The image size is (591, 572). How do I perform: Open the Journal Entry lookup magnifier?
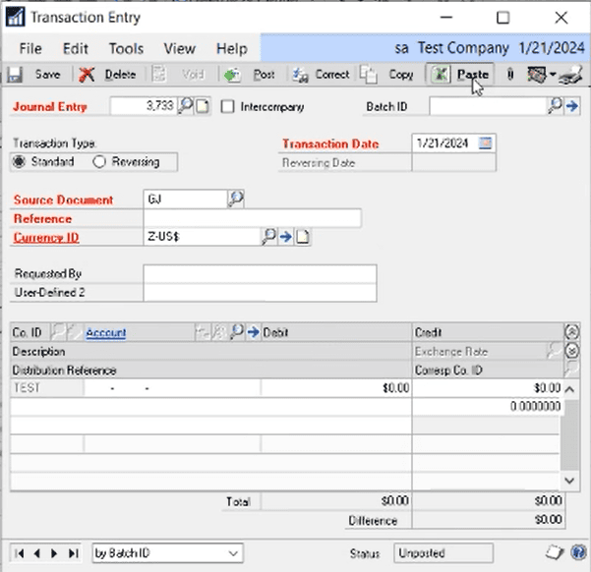[x=185, y=106]
